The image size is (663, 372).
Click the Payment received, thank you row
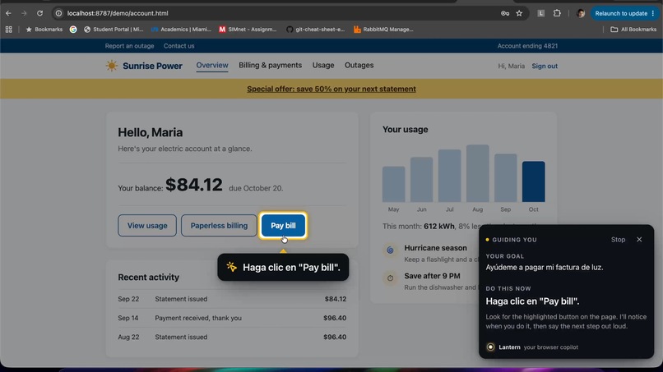click(x=232, y=318)
